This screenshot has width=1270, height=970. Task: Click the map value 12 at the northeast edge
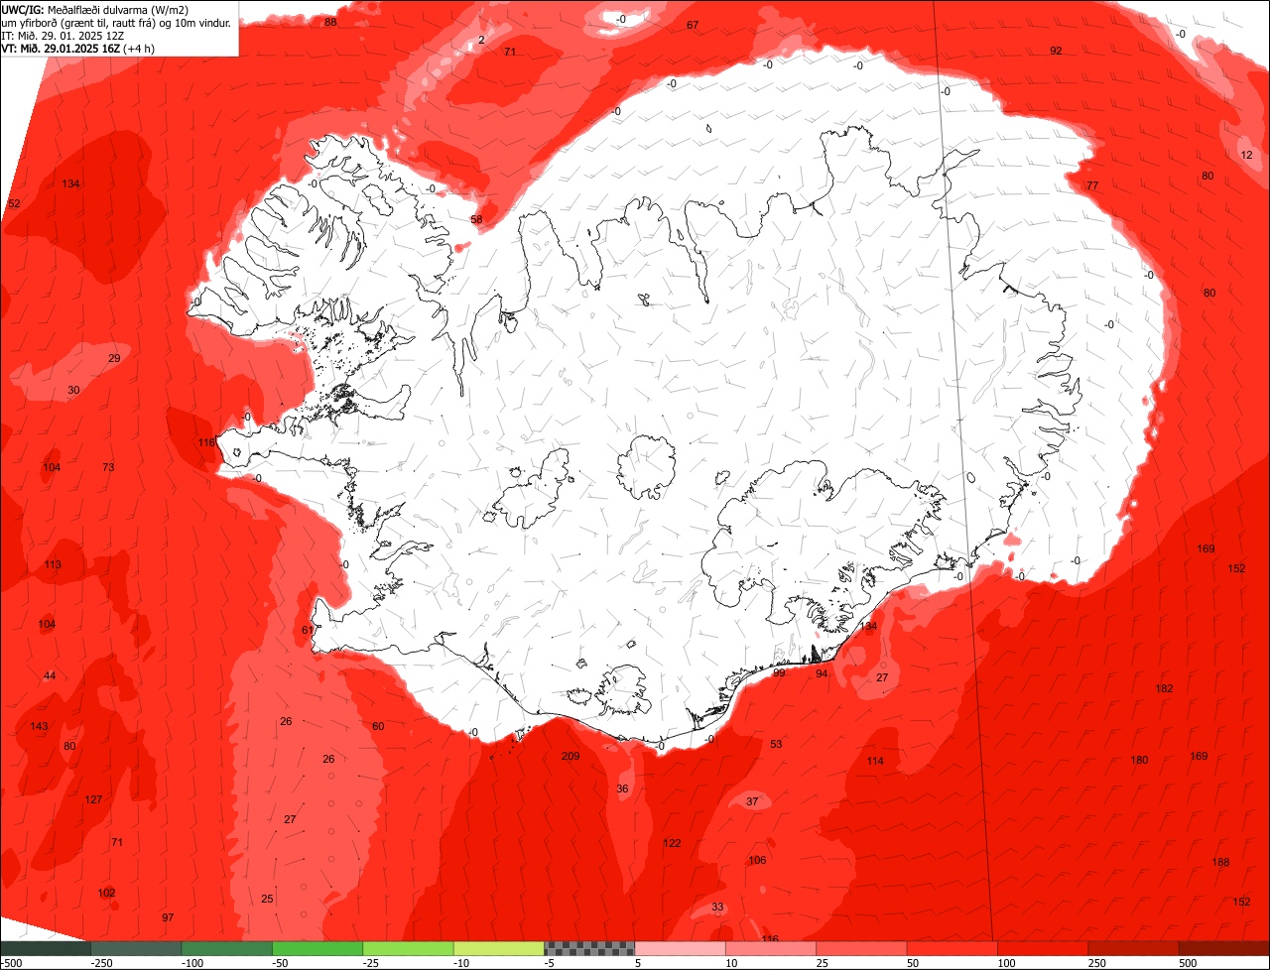1247,155
